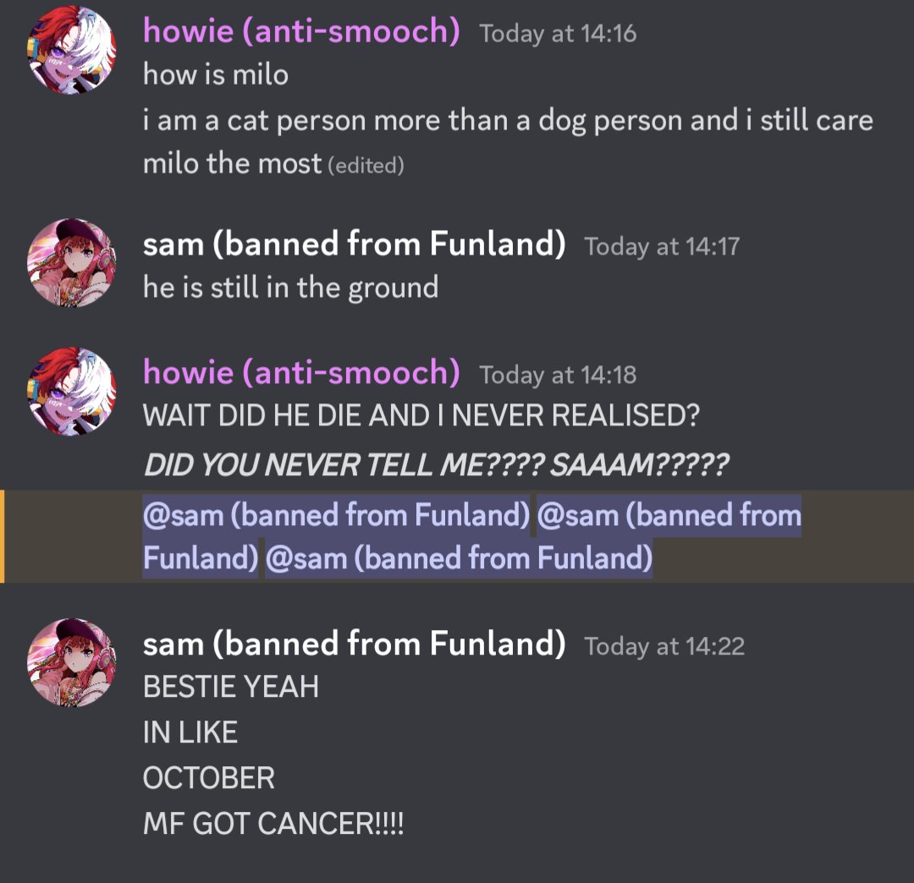This screenshot has width=914, height=883.
Task: Click the Today at 14:18 timestamp
Action: (558, 375)
